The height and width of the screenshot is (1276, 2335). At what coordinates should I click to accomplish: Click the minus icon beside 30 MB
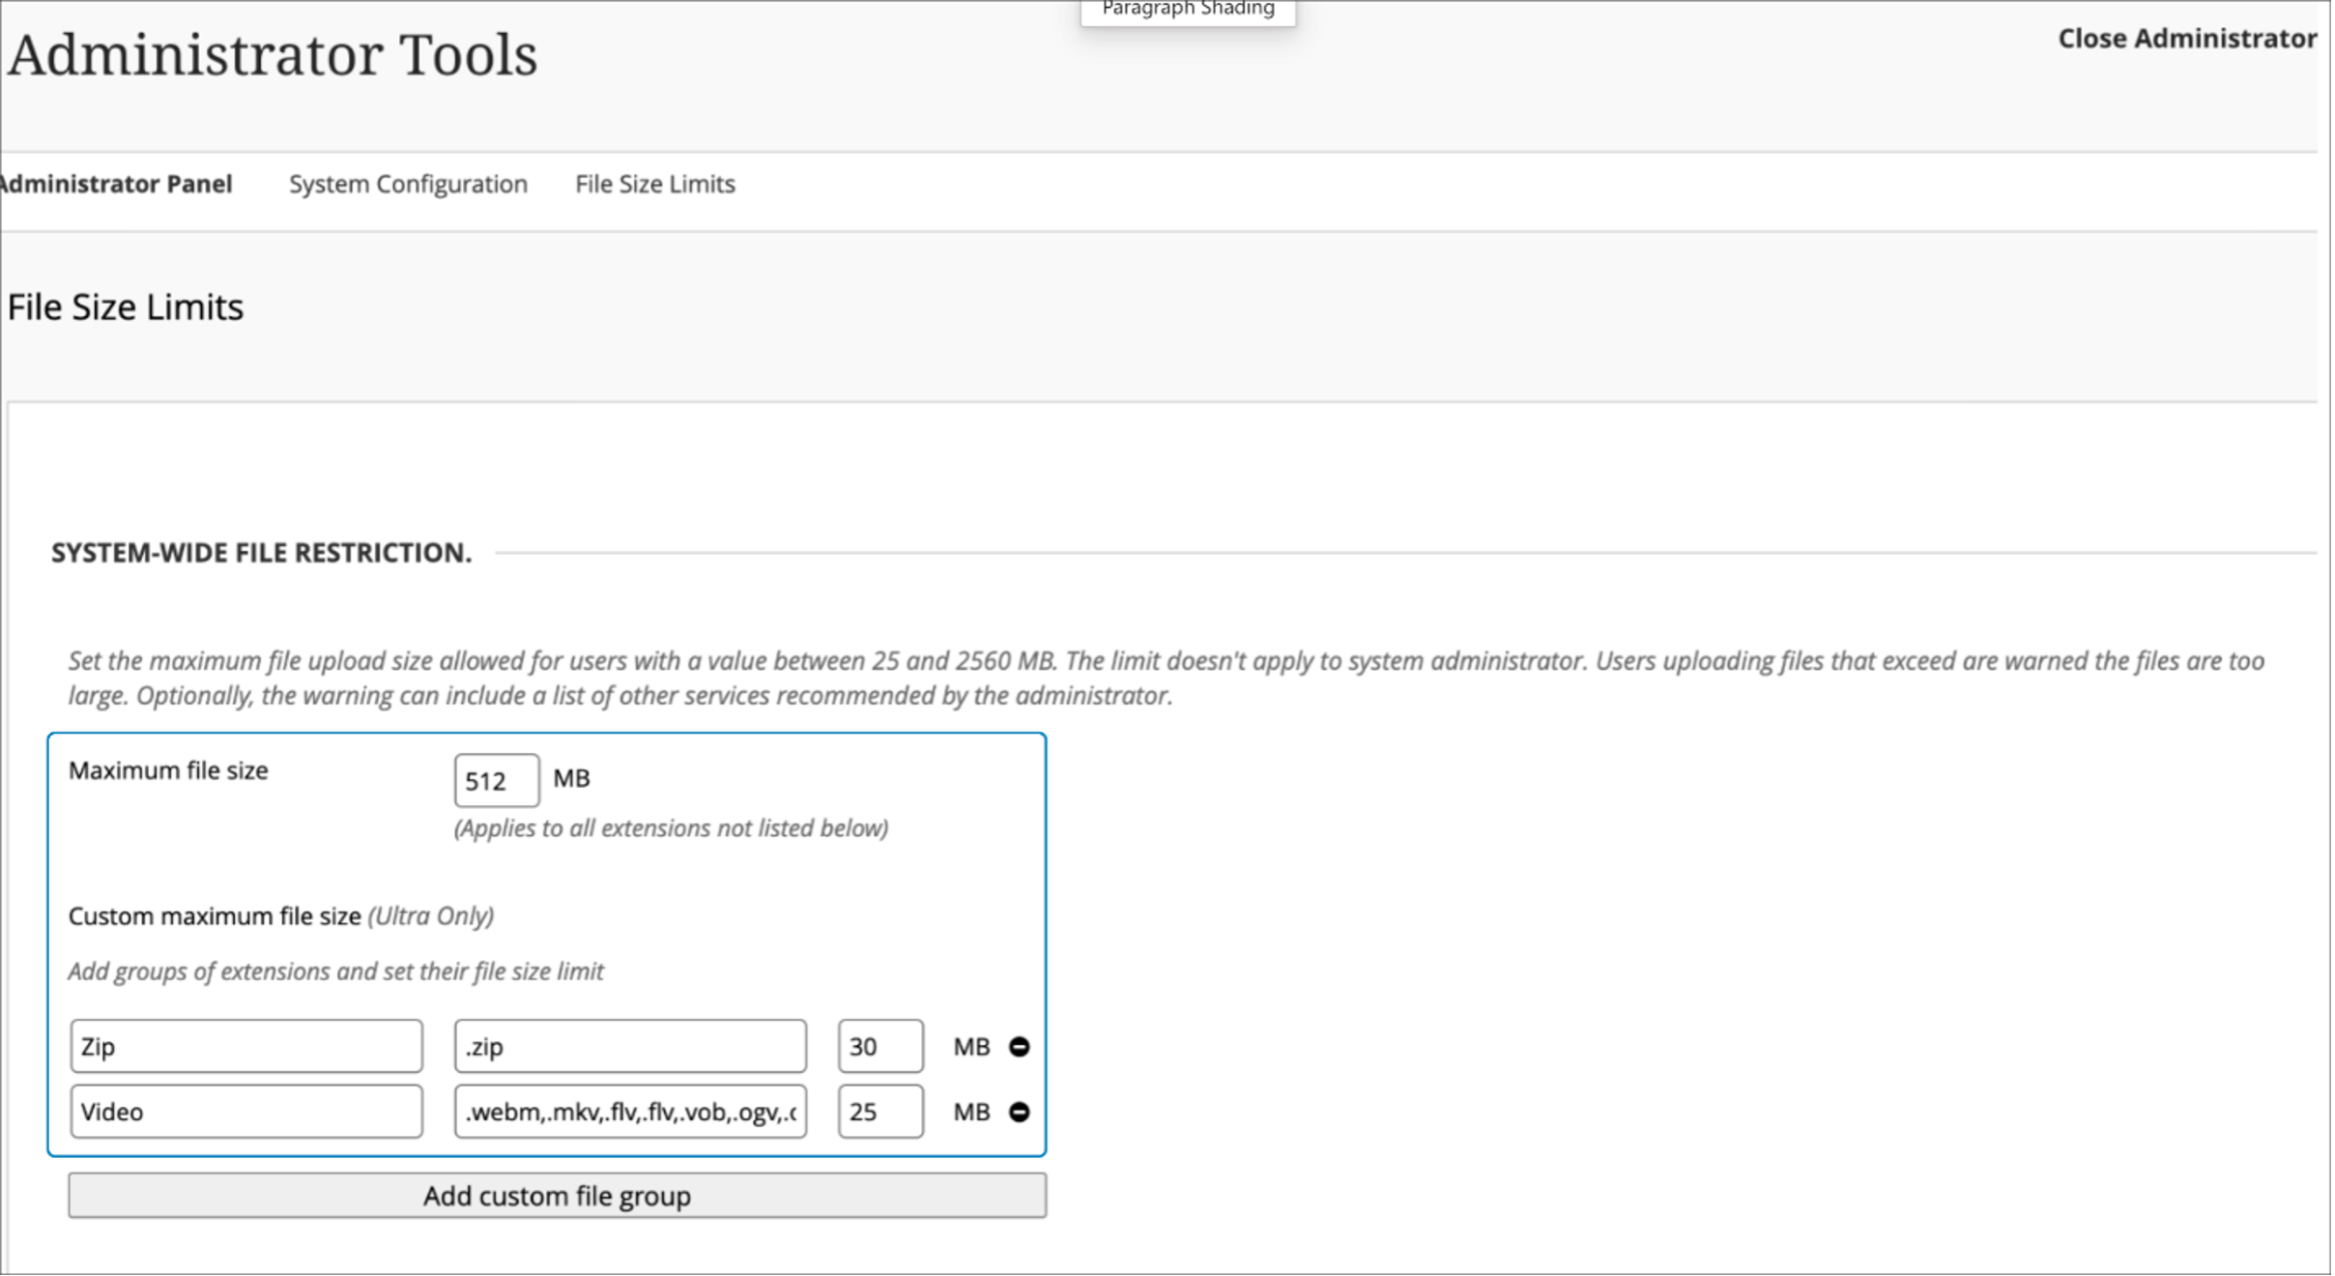1019,1046
